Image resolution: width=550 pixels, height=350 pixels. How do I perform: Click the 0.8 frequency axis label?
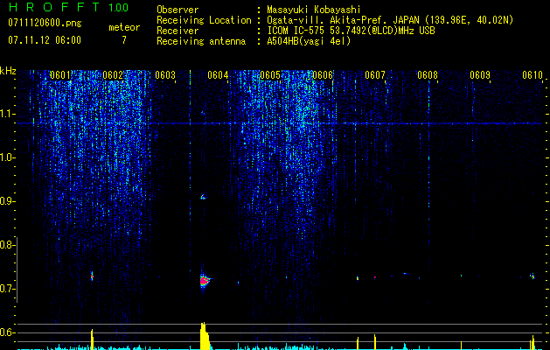point(7,245)
